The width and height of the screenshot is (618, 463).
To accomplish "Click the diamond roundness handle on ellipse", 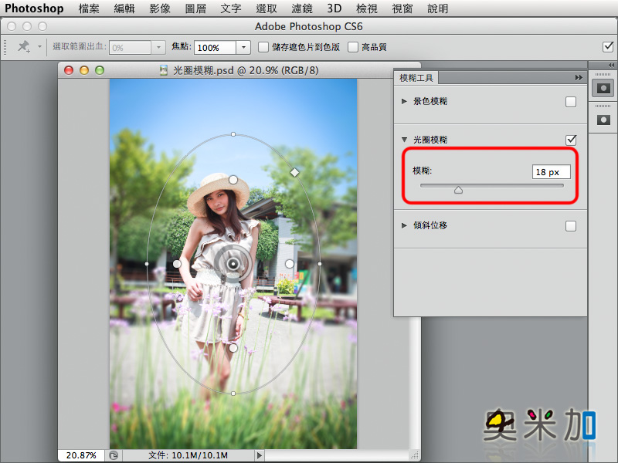I will point(294,172).
